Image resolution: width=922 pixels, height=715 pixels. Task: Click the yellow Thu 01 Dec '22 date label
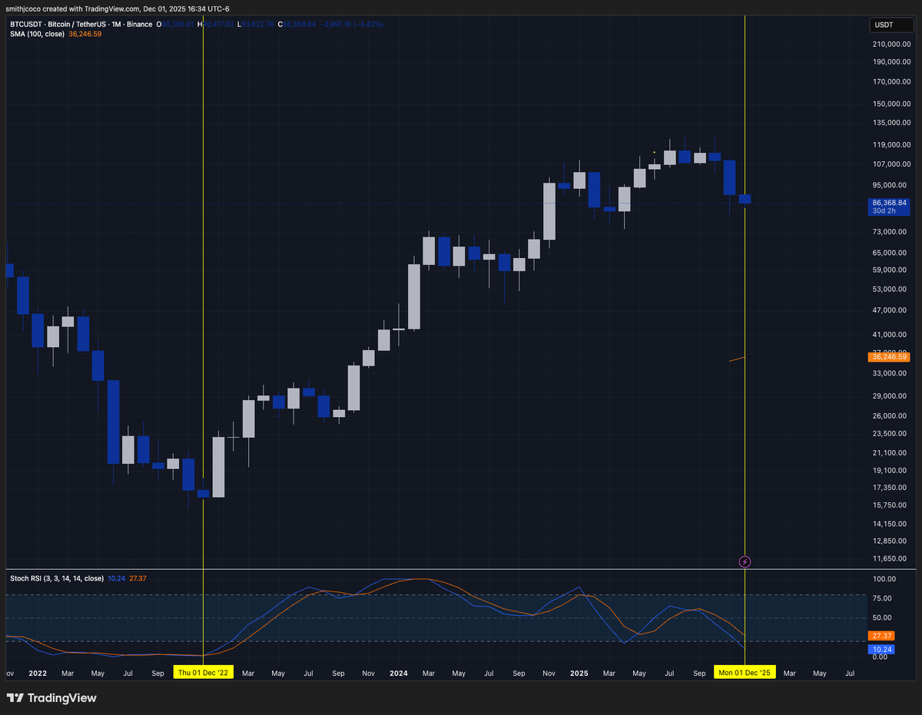coord(202,673)
